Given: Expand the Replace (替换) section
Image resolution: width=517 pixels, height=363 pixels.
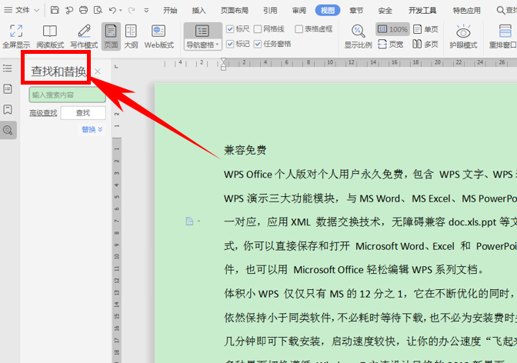Looking at the screenshot, I should 92,129.
